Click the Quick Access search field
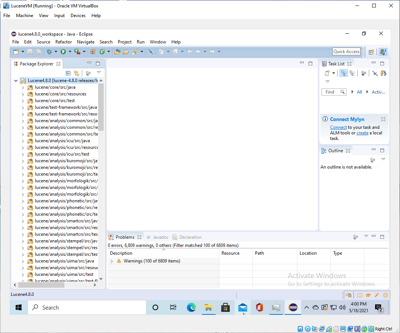This screenshot has height=333, width=400. click(346, 52)
